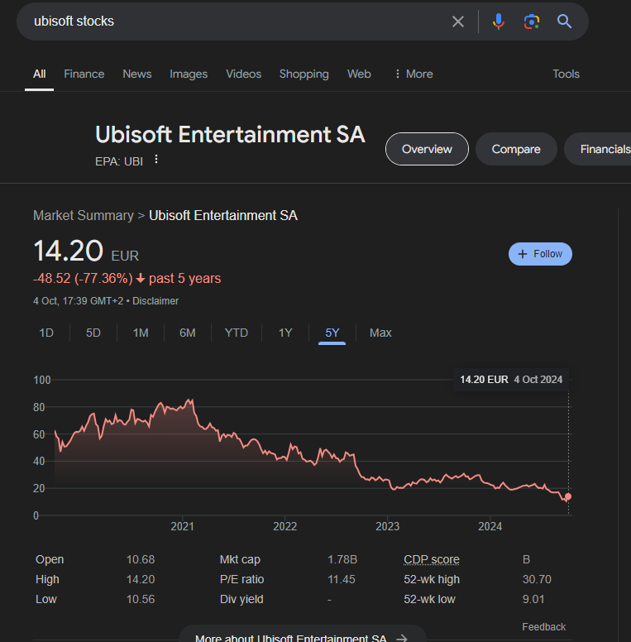Open the Shopping tab
The height and width of the screenshot is (642, 631).
coord(304,74)
